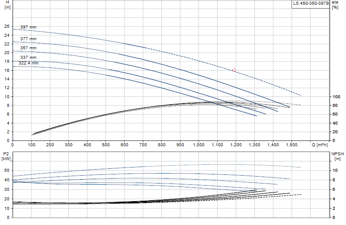The width and height of the screenshot is (346, 225).
Task: Select the 8 tick on the NPSH axis
Action: [333, 180]
